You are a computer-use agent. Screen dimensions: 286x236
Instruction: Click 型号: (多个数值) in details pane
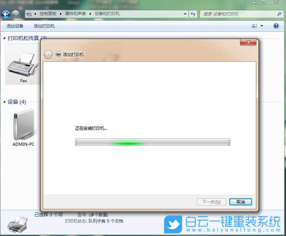(93, 215)
